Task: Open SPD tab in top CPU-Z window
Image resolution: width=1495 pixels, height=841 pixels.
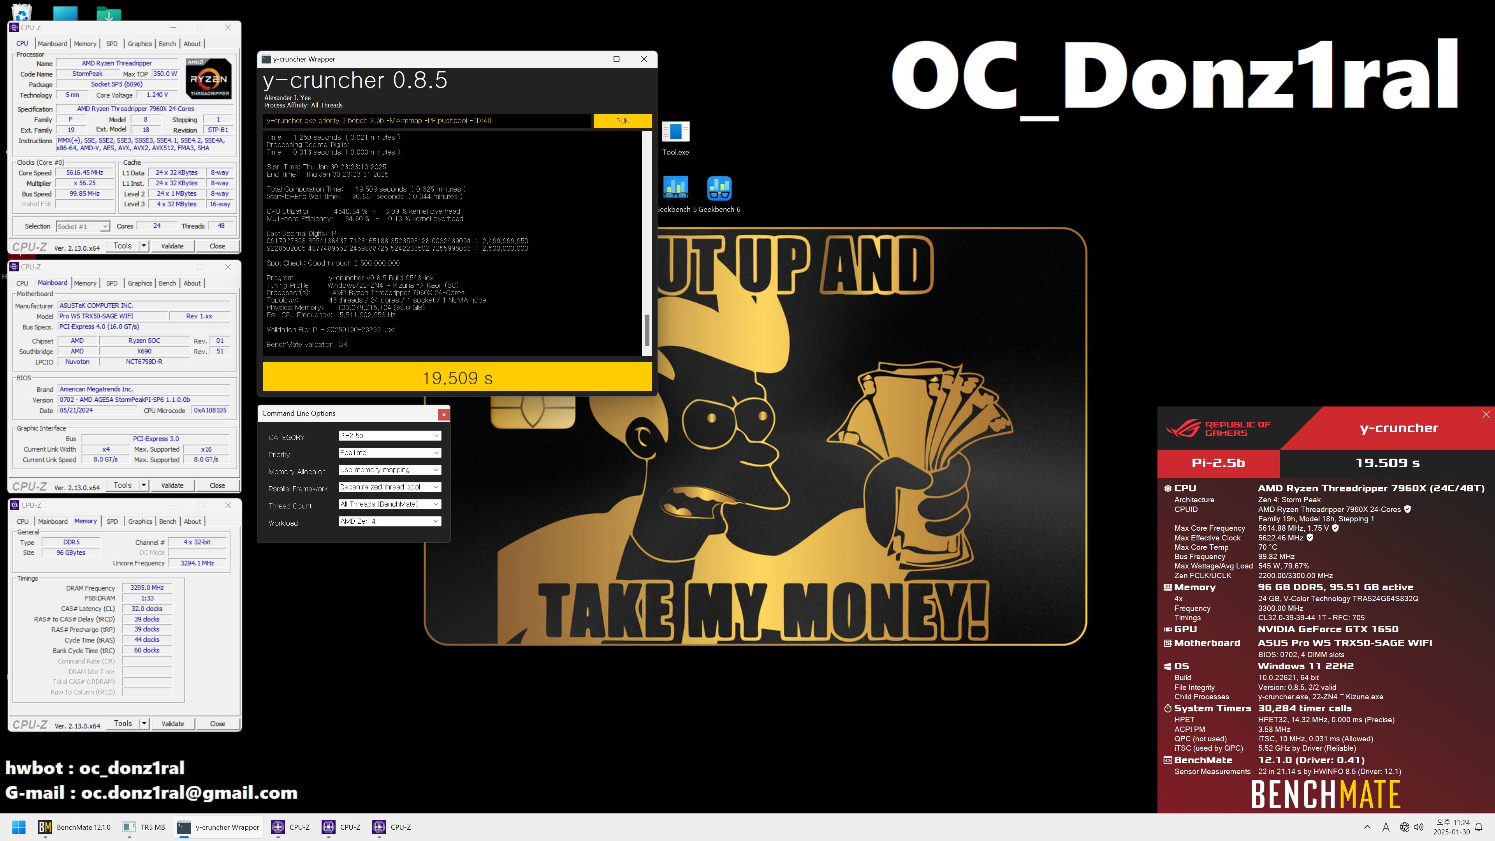Action: tap(112, 44)
